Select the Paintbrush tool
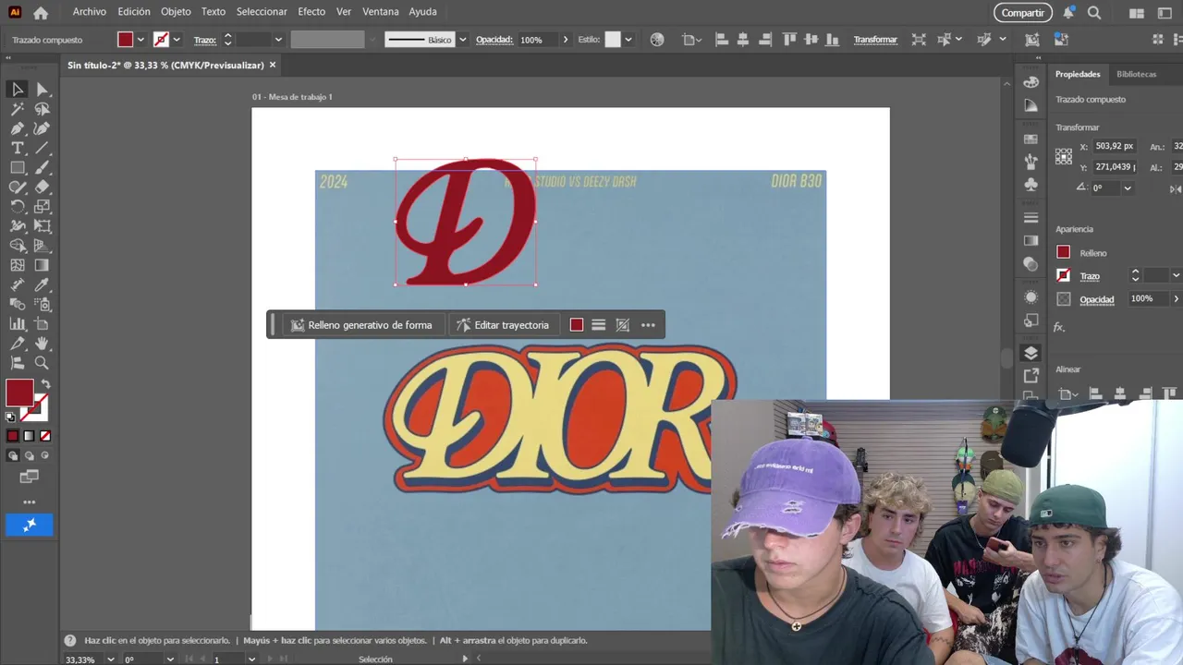This screenshot has width=1183, height=665. (x=42, y=168)
